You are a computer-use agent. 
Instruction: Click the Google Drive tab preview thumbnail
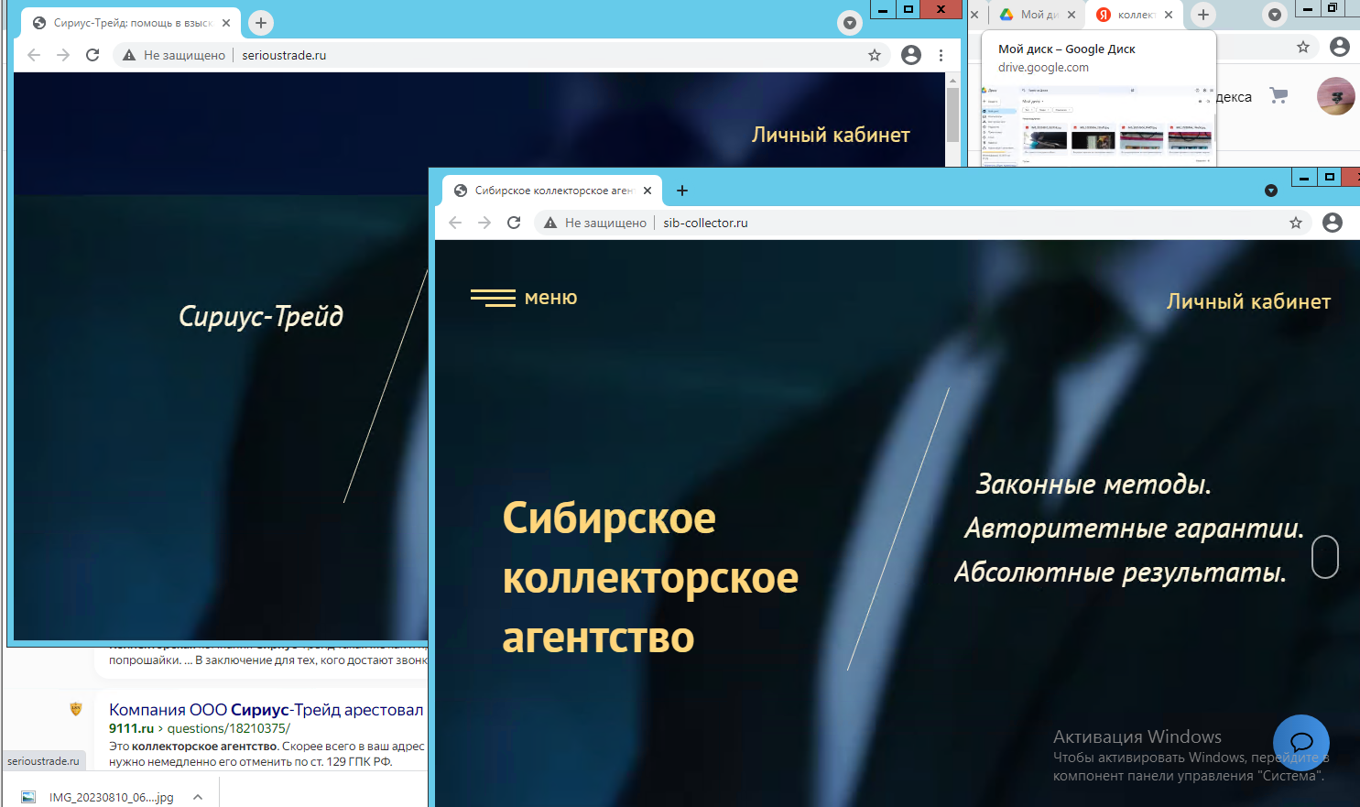[1097, 126]
